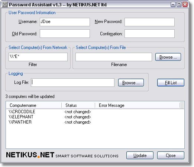Focus the Old Password field
The image size is (194, 167).
pyautogui.click(x=65, y=33)
